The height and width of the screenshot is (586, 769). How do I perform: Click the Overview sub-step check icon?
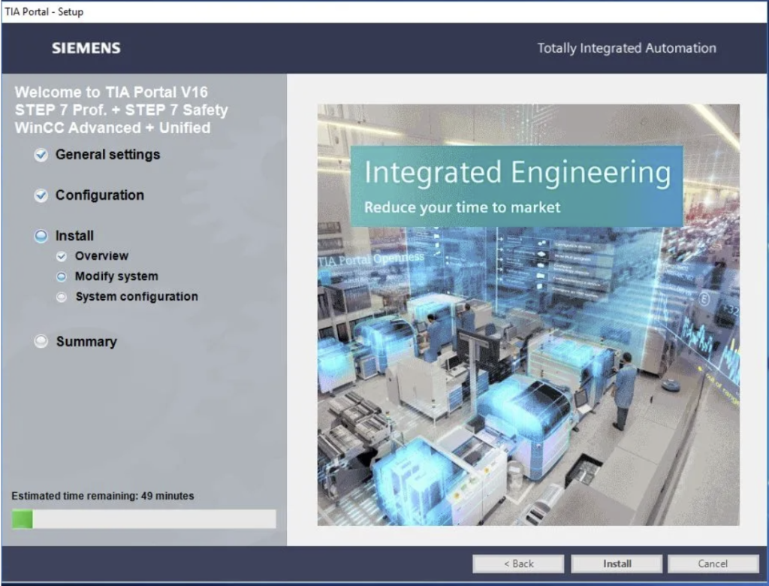(62, 256)
